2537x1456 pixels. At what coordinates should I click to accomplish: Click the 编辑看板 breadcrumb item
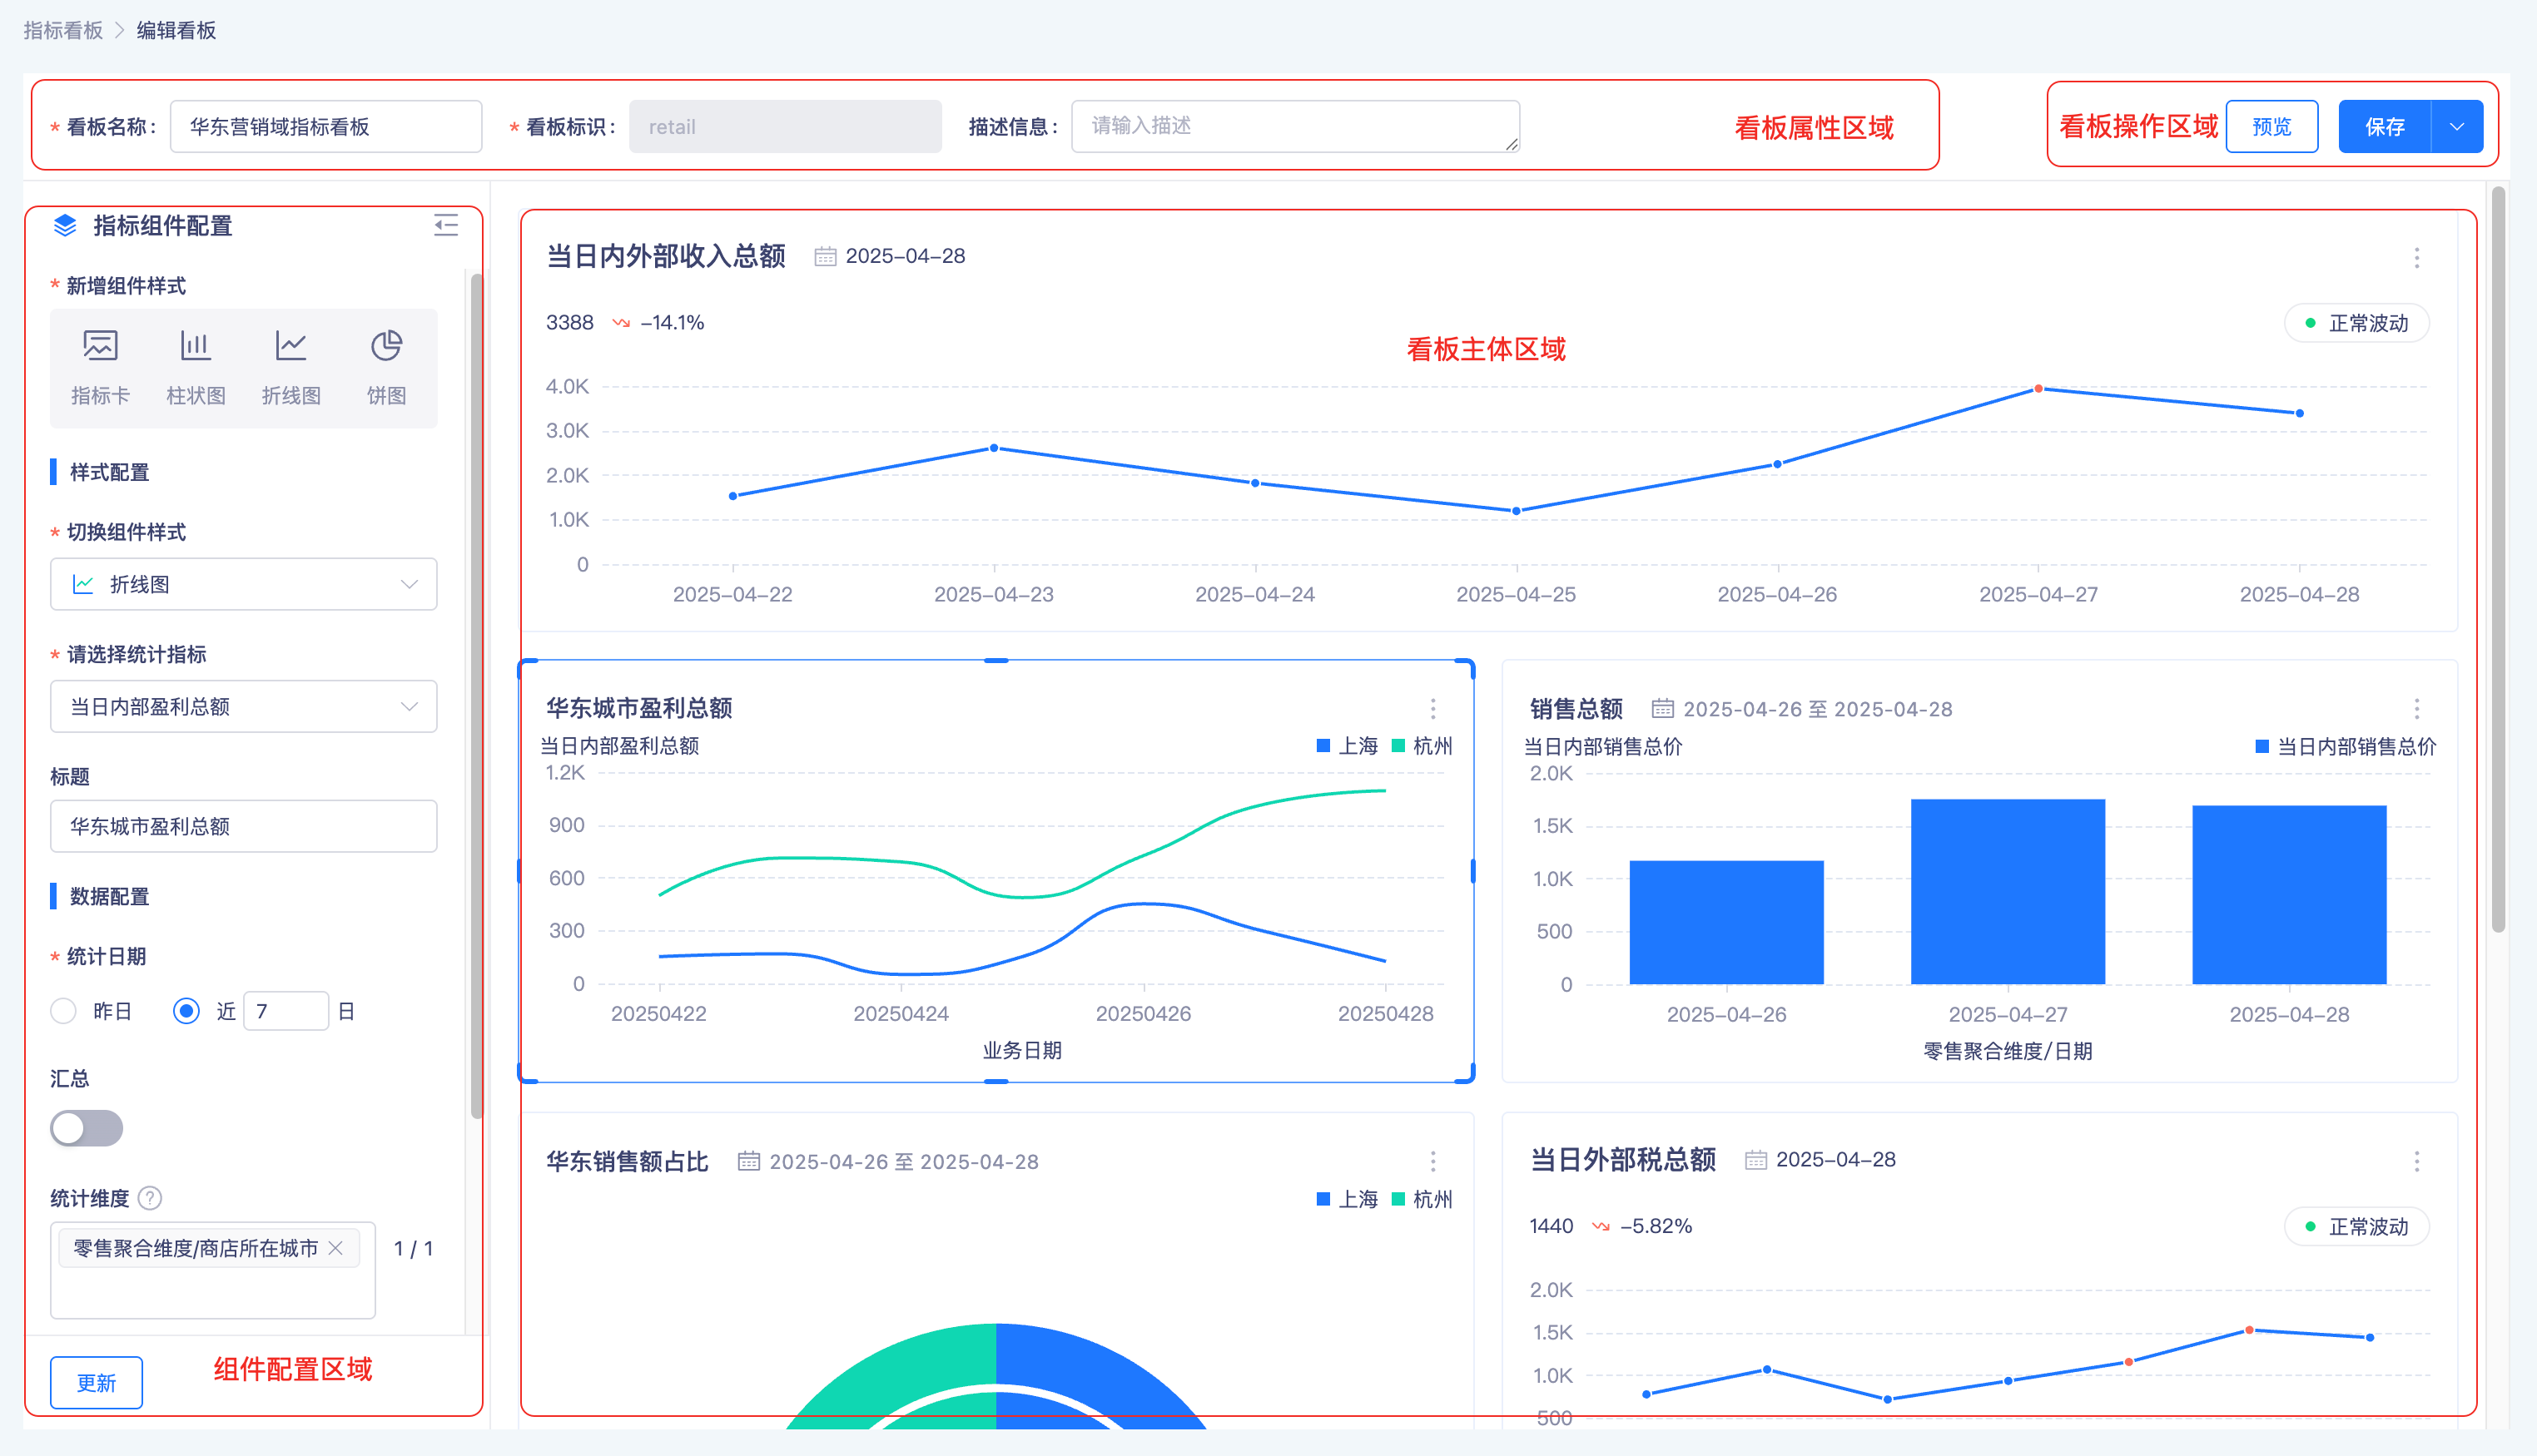(176, 30)
